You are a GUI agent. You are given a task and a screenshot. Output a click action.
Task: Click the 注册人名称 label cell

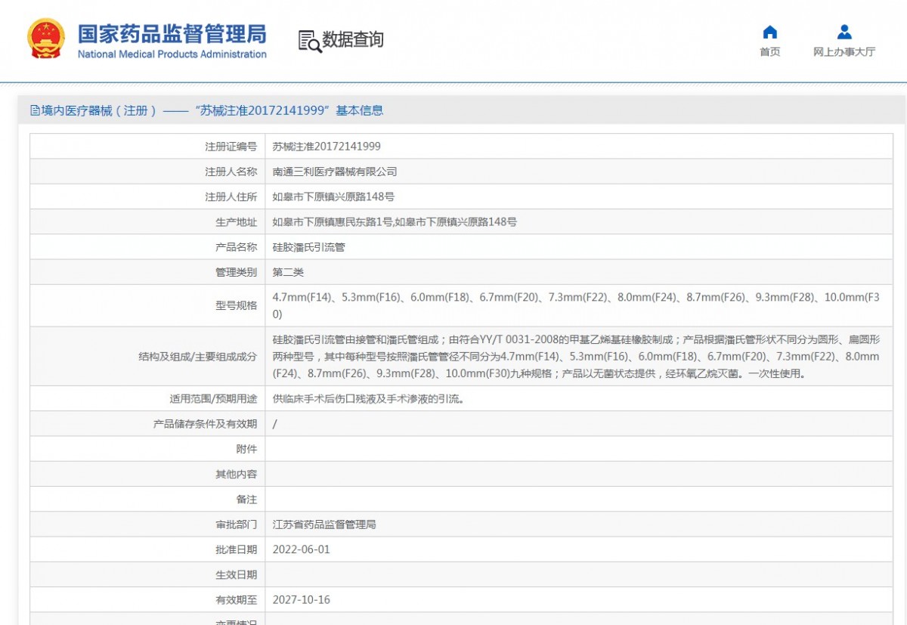[147, 172]
